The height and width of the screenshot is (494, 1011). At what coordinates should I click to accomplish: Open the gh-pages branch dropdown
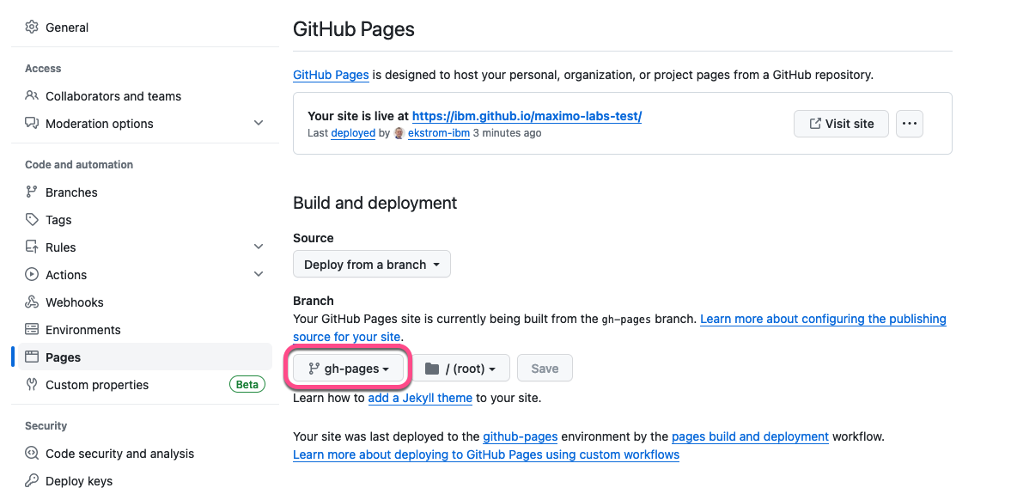pyautogui.click(x=348, y=369)
